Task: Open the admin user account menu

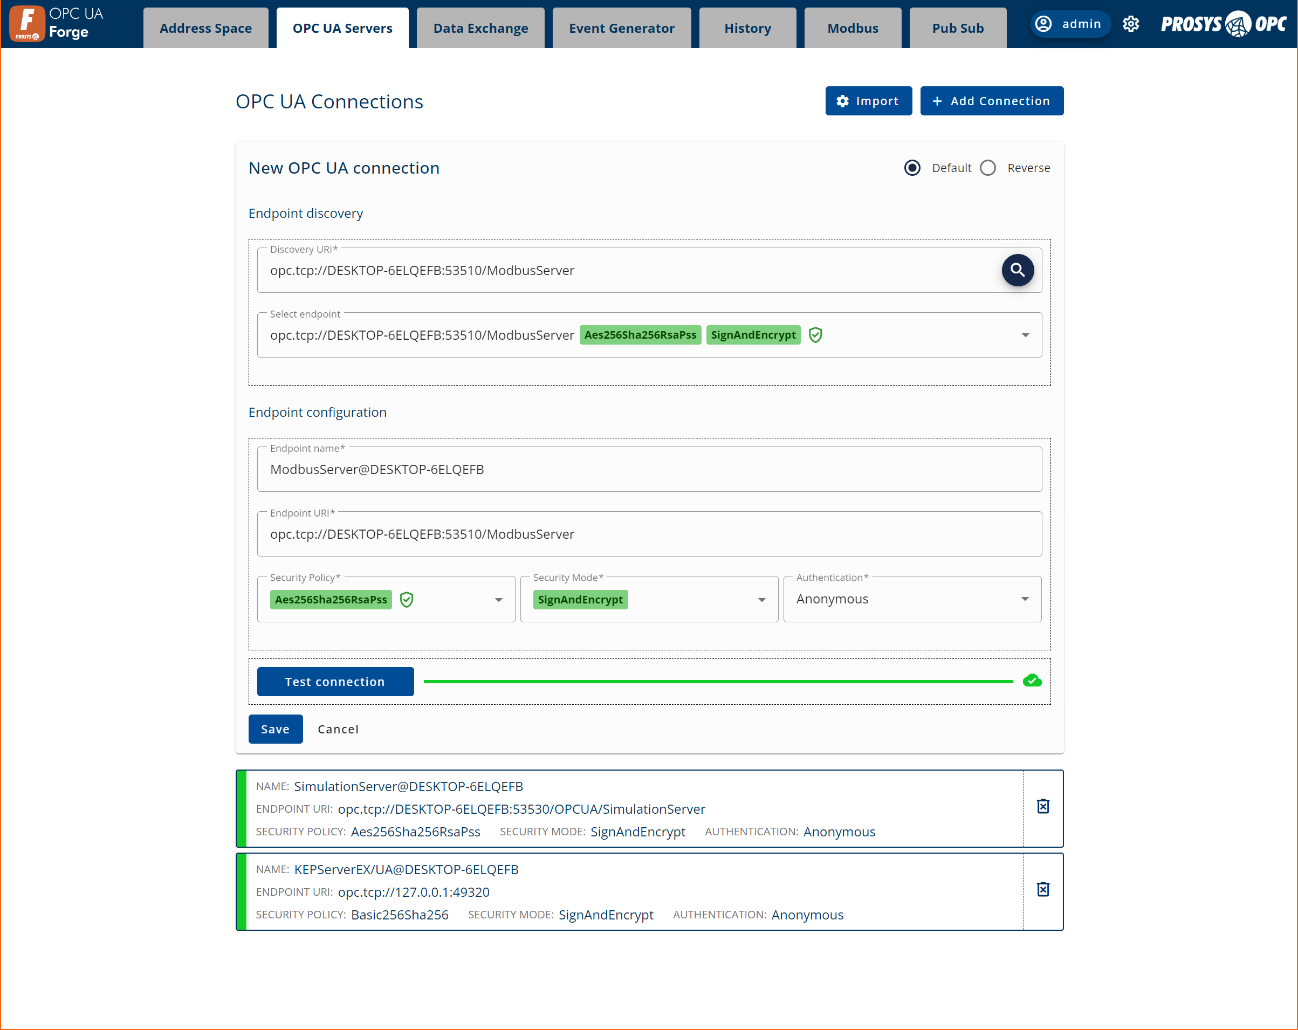Action: [x=1070, y=24]
